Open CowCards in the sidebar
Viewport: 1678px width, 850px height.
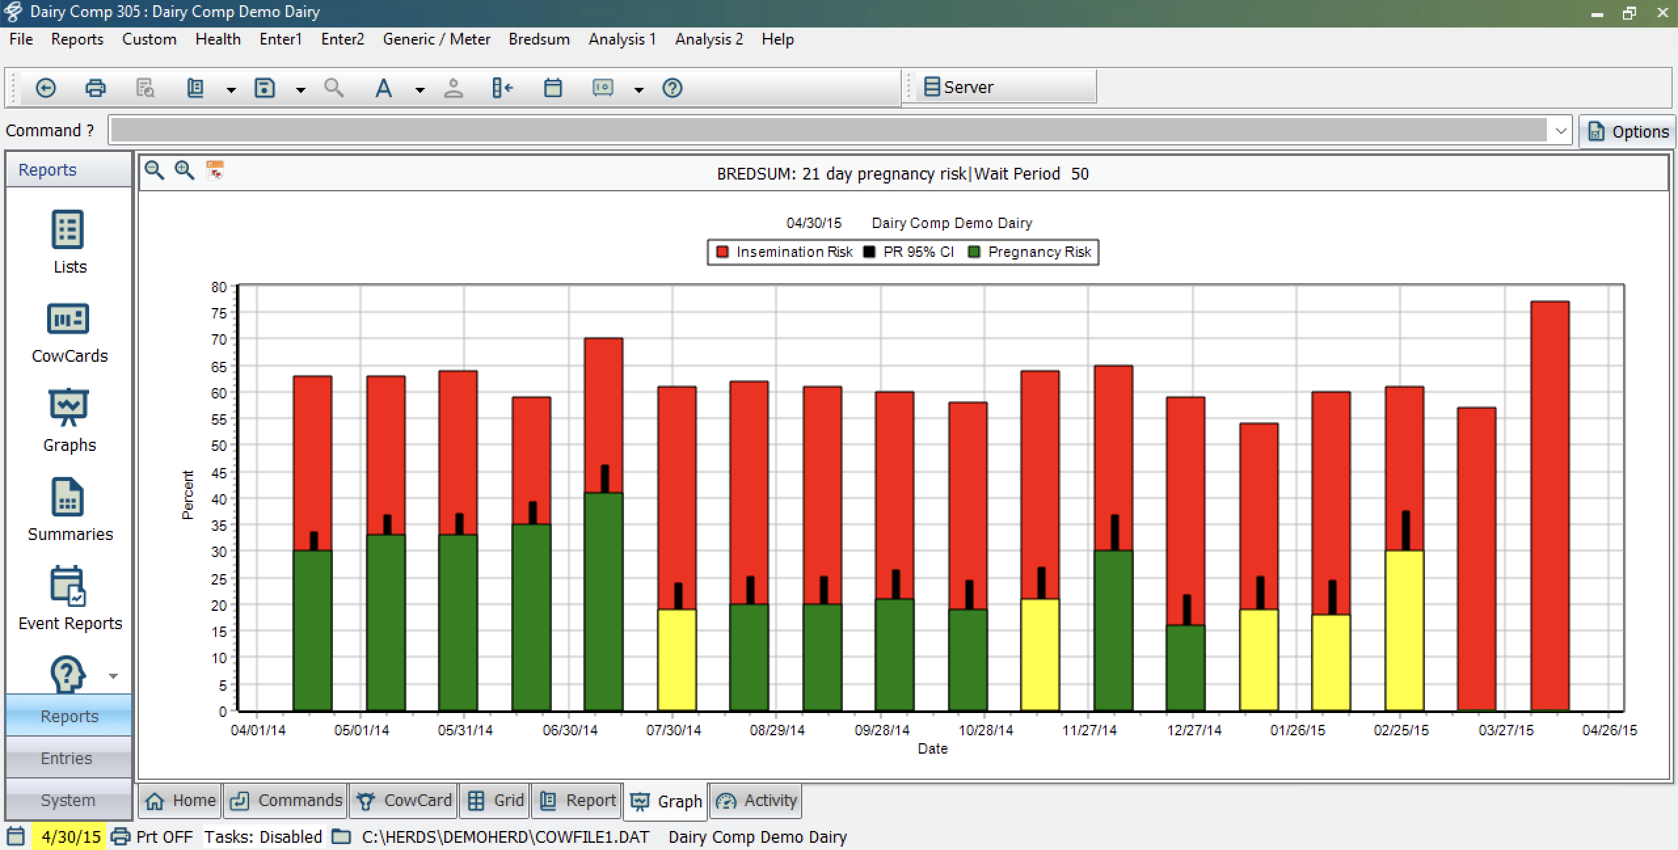point(69,333)
